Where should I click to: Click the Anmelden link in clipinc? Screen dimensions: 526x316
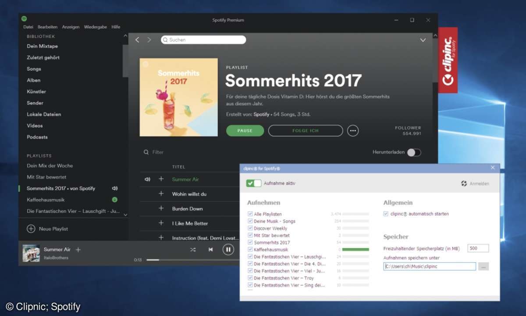[479, 183]
